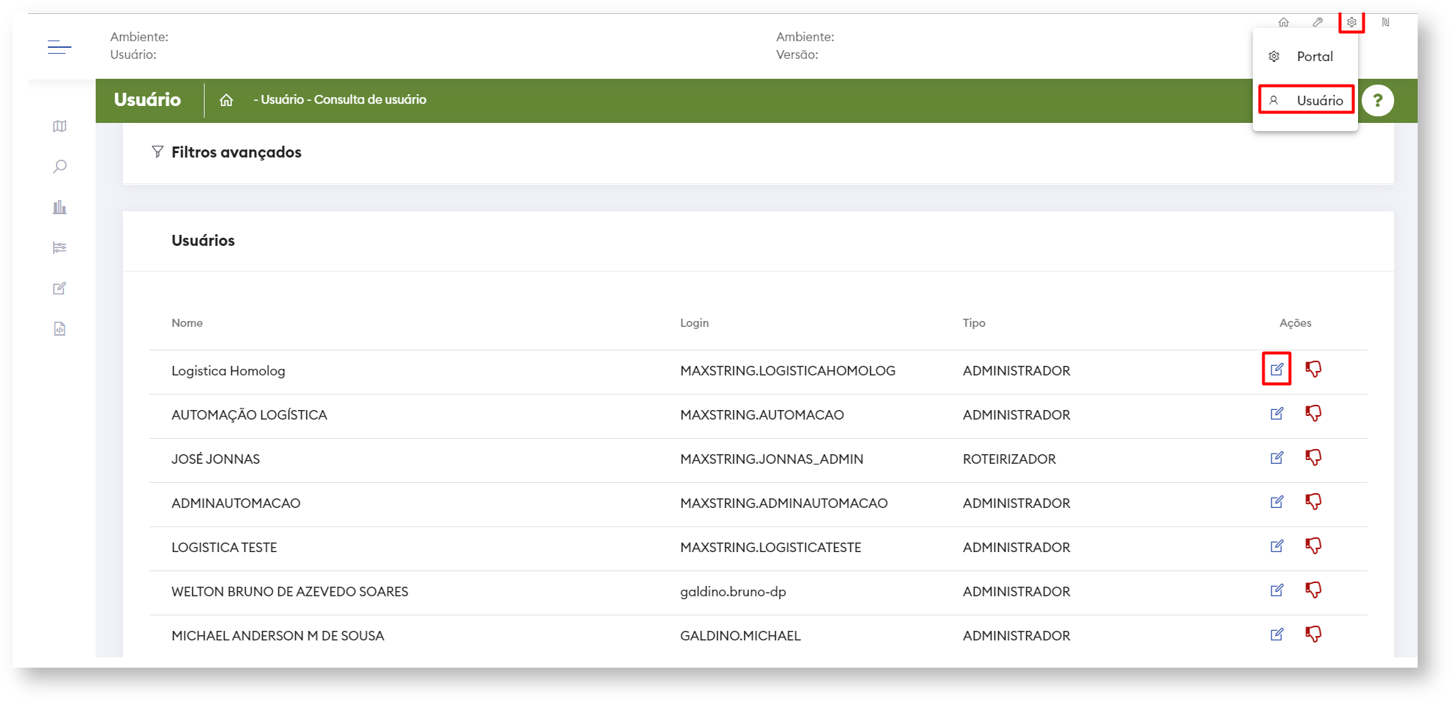
Task: Click the green help question mark button
Action: coord(1377,100)
